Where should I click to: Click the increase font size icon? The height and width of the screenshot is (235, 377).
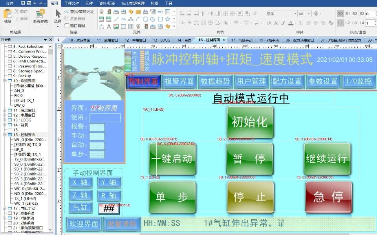point(269,23)
